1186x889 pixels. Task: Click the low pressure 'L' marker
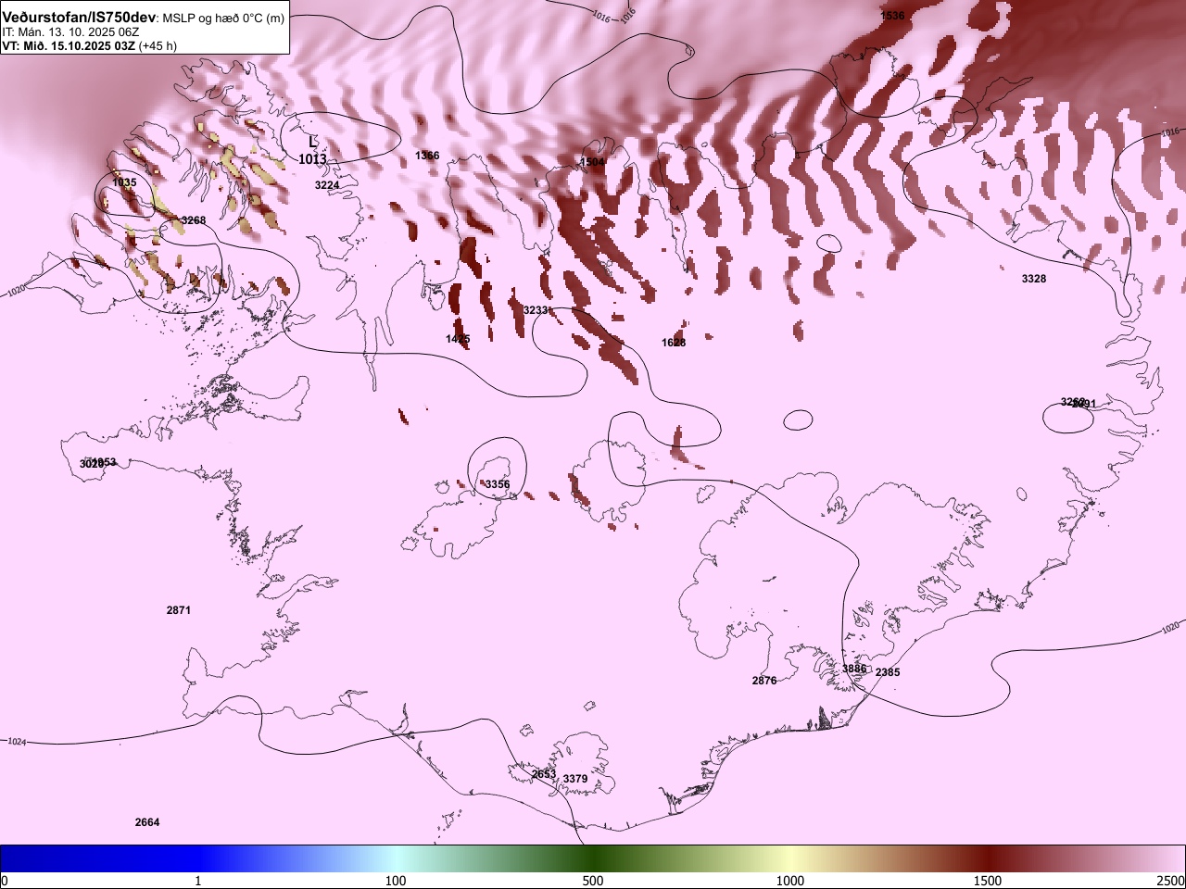click(x=312, y=142)
